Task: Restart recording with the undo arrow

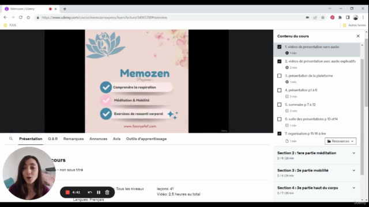Action: click(x=90, y=193)
